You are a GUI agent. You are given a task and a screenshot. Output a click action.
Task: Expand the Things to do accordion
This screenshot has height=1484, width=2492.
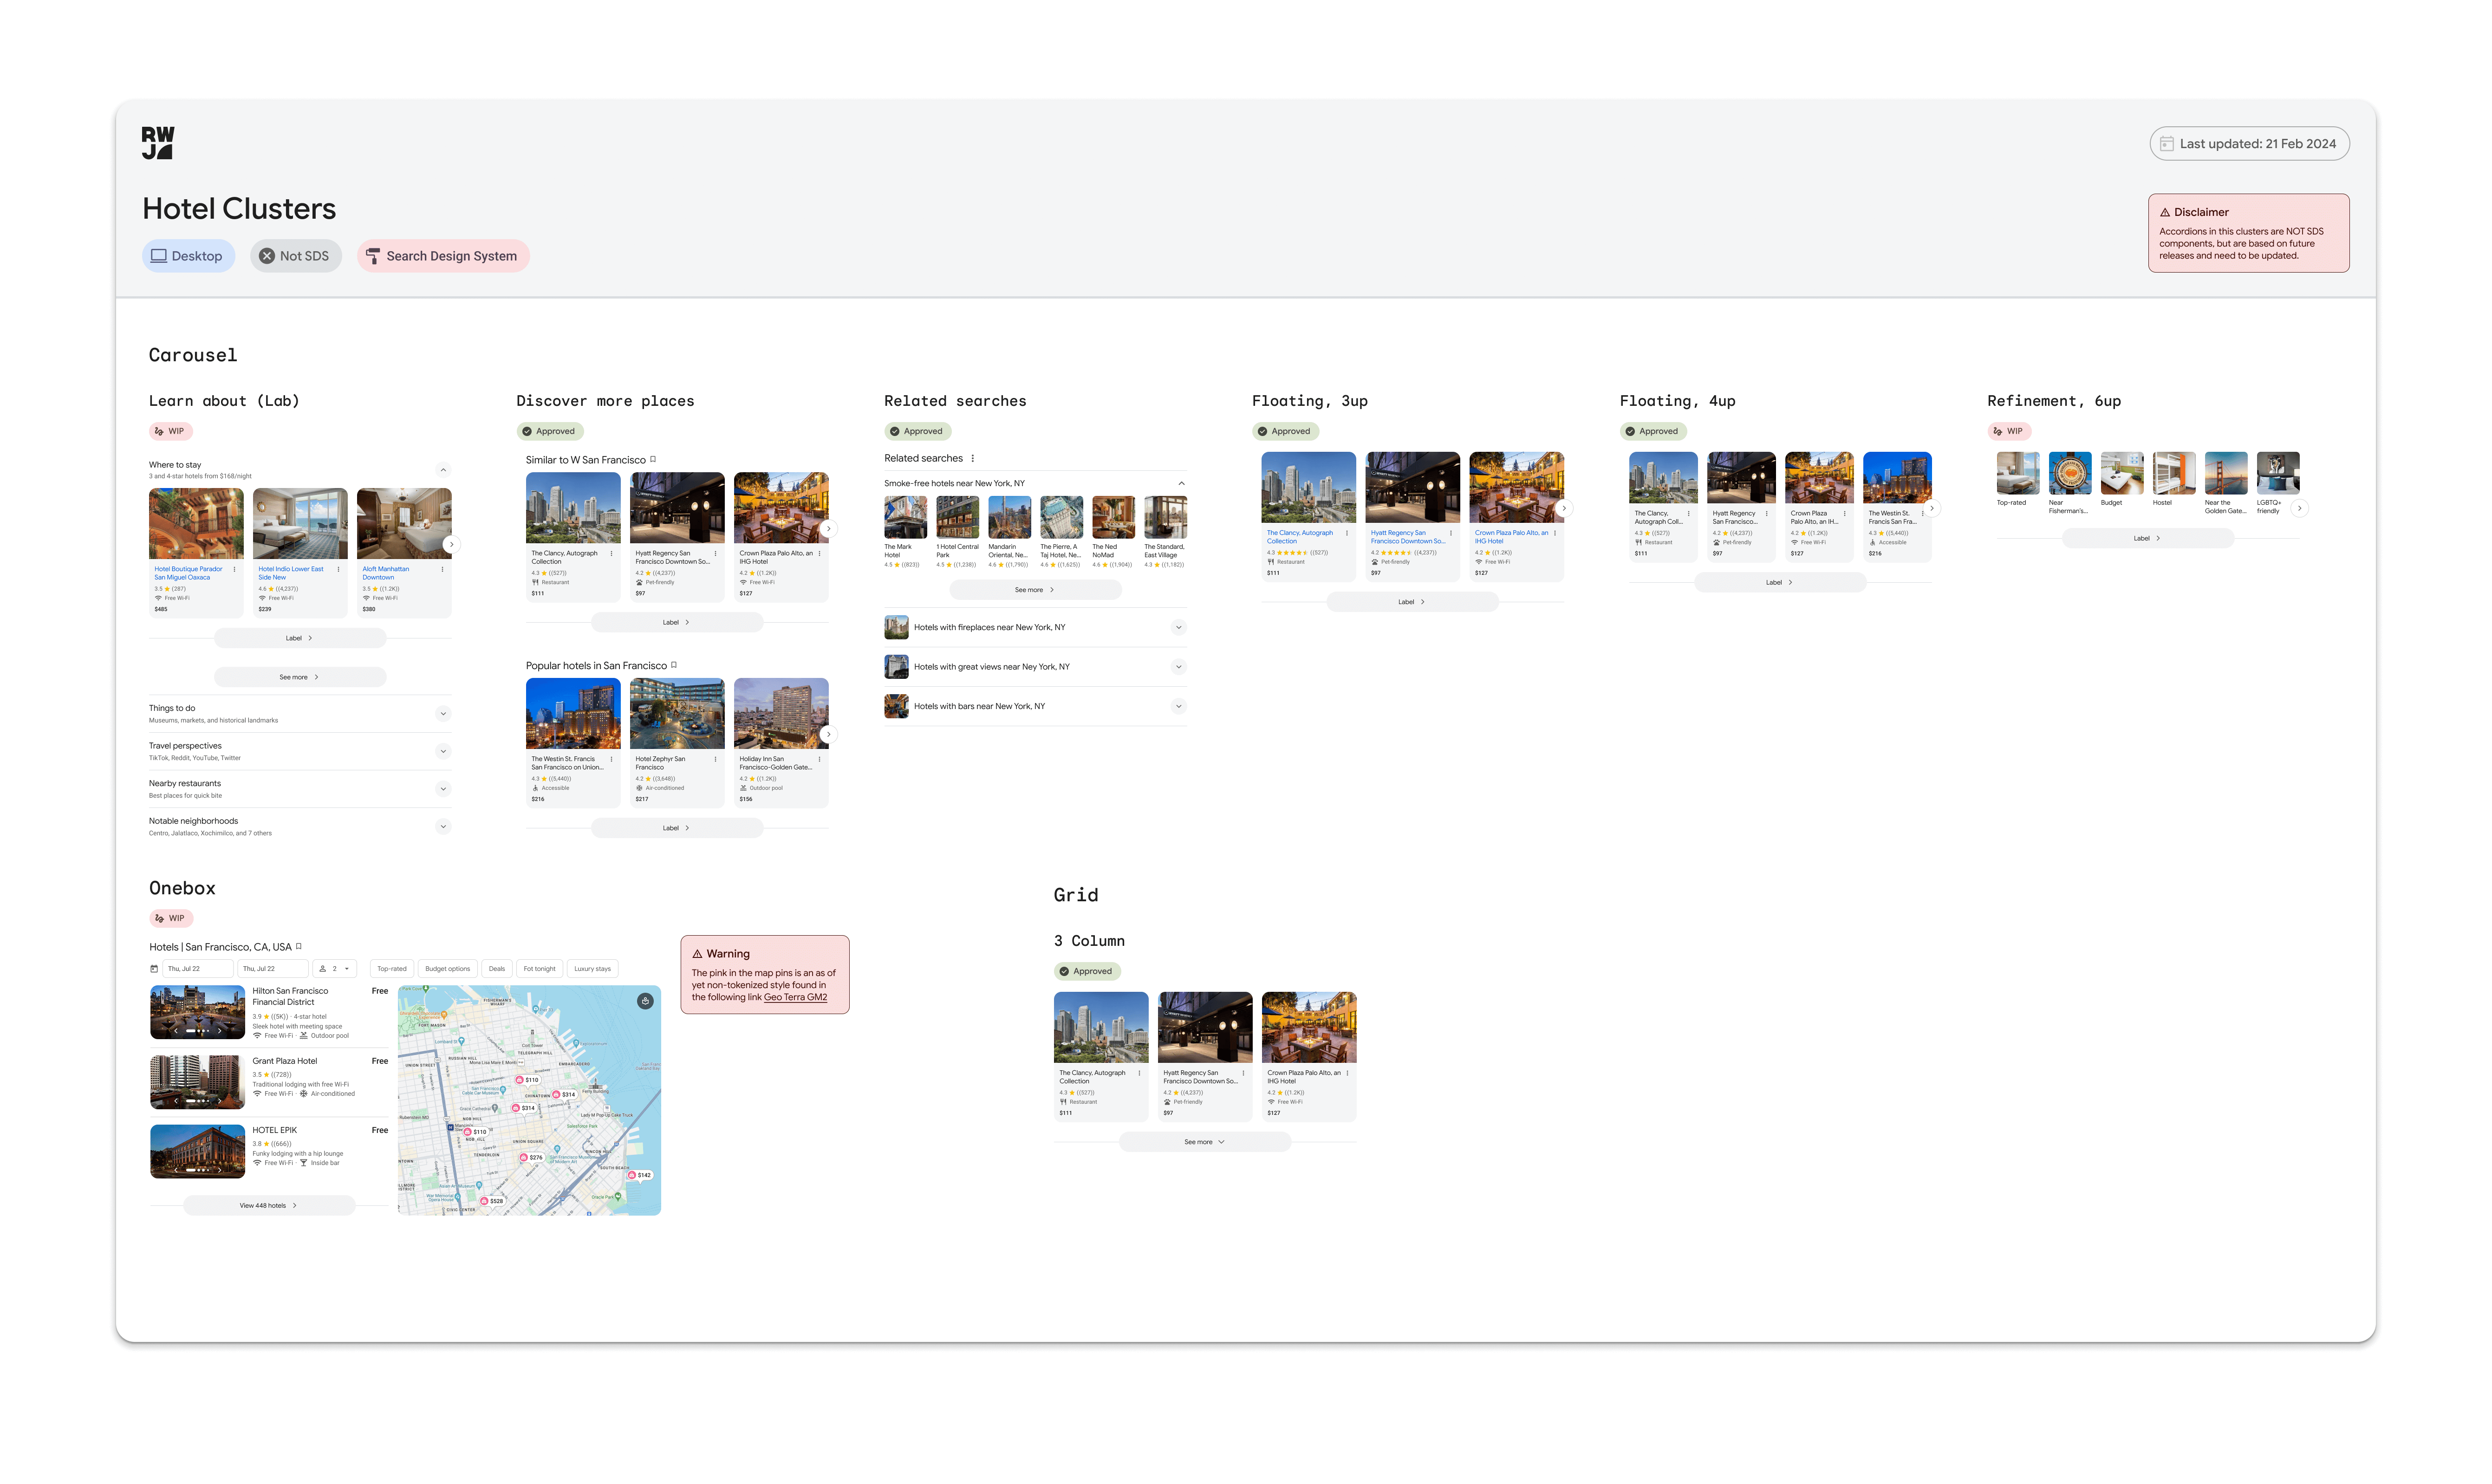tap(443, 713)
